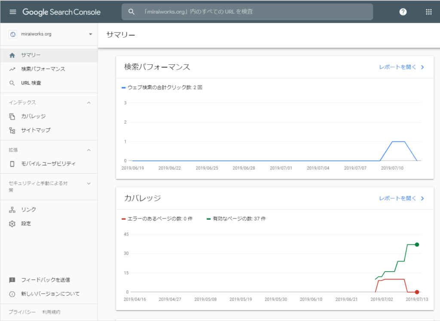The width and height of the screenshot is (440, 321).
Task: Open the Google apps grid
Action: click(x=429, y=12)
